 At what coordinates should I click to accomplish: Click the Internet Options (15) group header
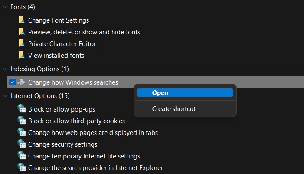[40, 95]
